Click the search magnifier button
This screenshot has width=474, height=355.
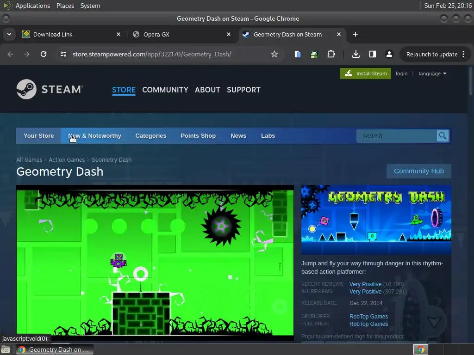[443, 136]
